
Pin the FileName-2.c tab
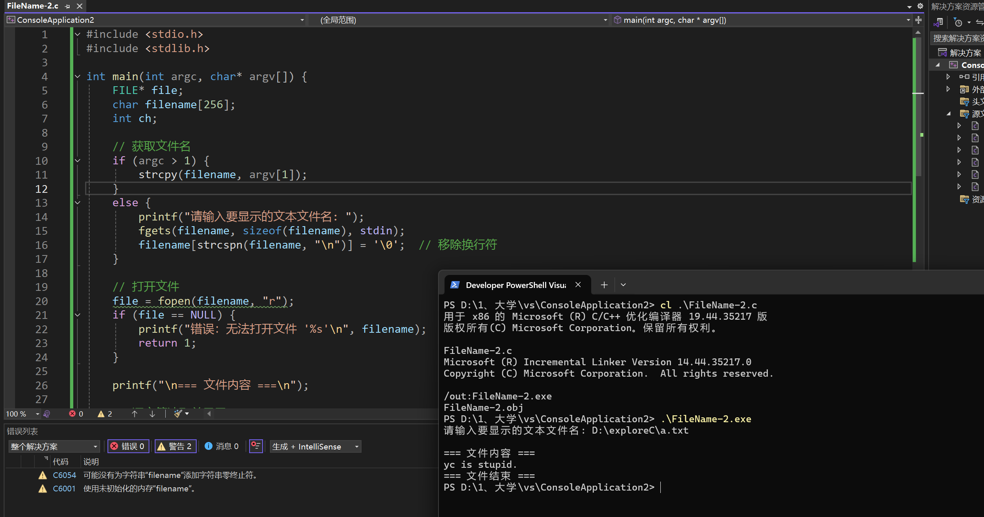coord(68,6)
